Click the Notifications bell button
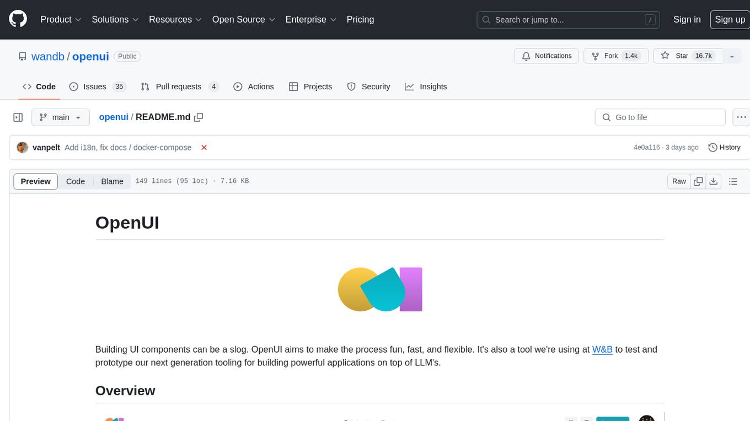 [547, 56]
